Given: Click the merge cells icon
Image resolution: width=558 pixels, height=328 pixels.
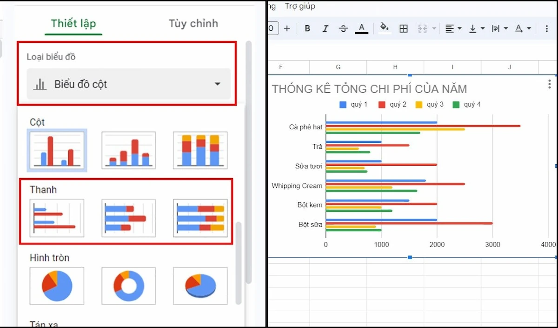Looking at the screenshot, I should [x=422, y=28].
